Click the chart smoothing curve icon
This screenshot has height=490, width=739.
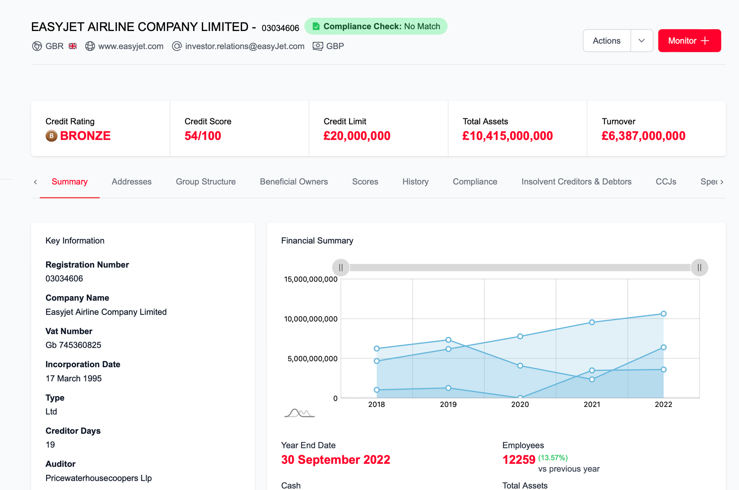(299, 413)
